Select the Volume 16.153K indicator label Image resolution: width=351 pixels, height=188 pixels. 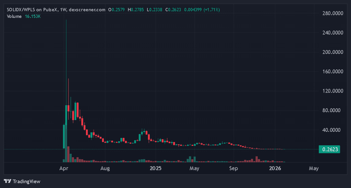[24, 16]
